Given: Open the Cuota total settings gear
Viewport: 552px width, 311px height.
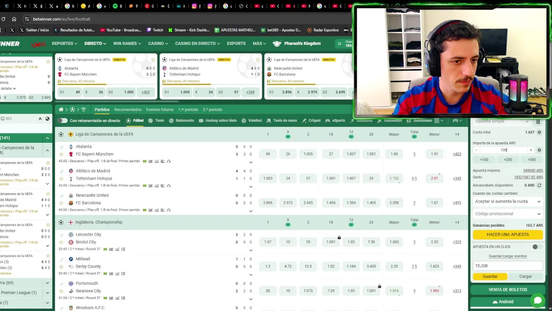Looking at the screenshot, I should tap(539, 132).
